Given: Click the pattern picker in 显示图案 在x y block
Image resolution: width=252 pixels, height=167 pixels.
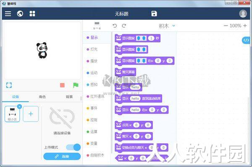Looking at the screenshot, I should point(141,61).
